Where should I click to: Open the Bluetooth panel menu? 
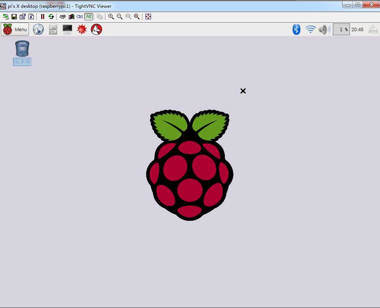click(297, 29)
